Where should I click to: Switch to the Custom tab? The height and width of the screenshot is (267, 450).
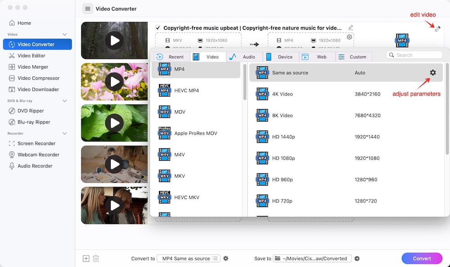click(354, 57)
